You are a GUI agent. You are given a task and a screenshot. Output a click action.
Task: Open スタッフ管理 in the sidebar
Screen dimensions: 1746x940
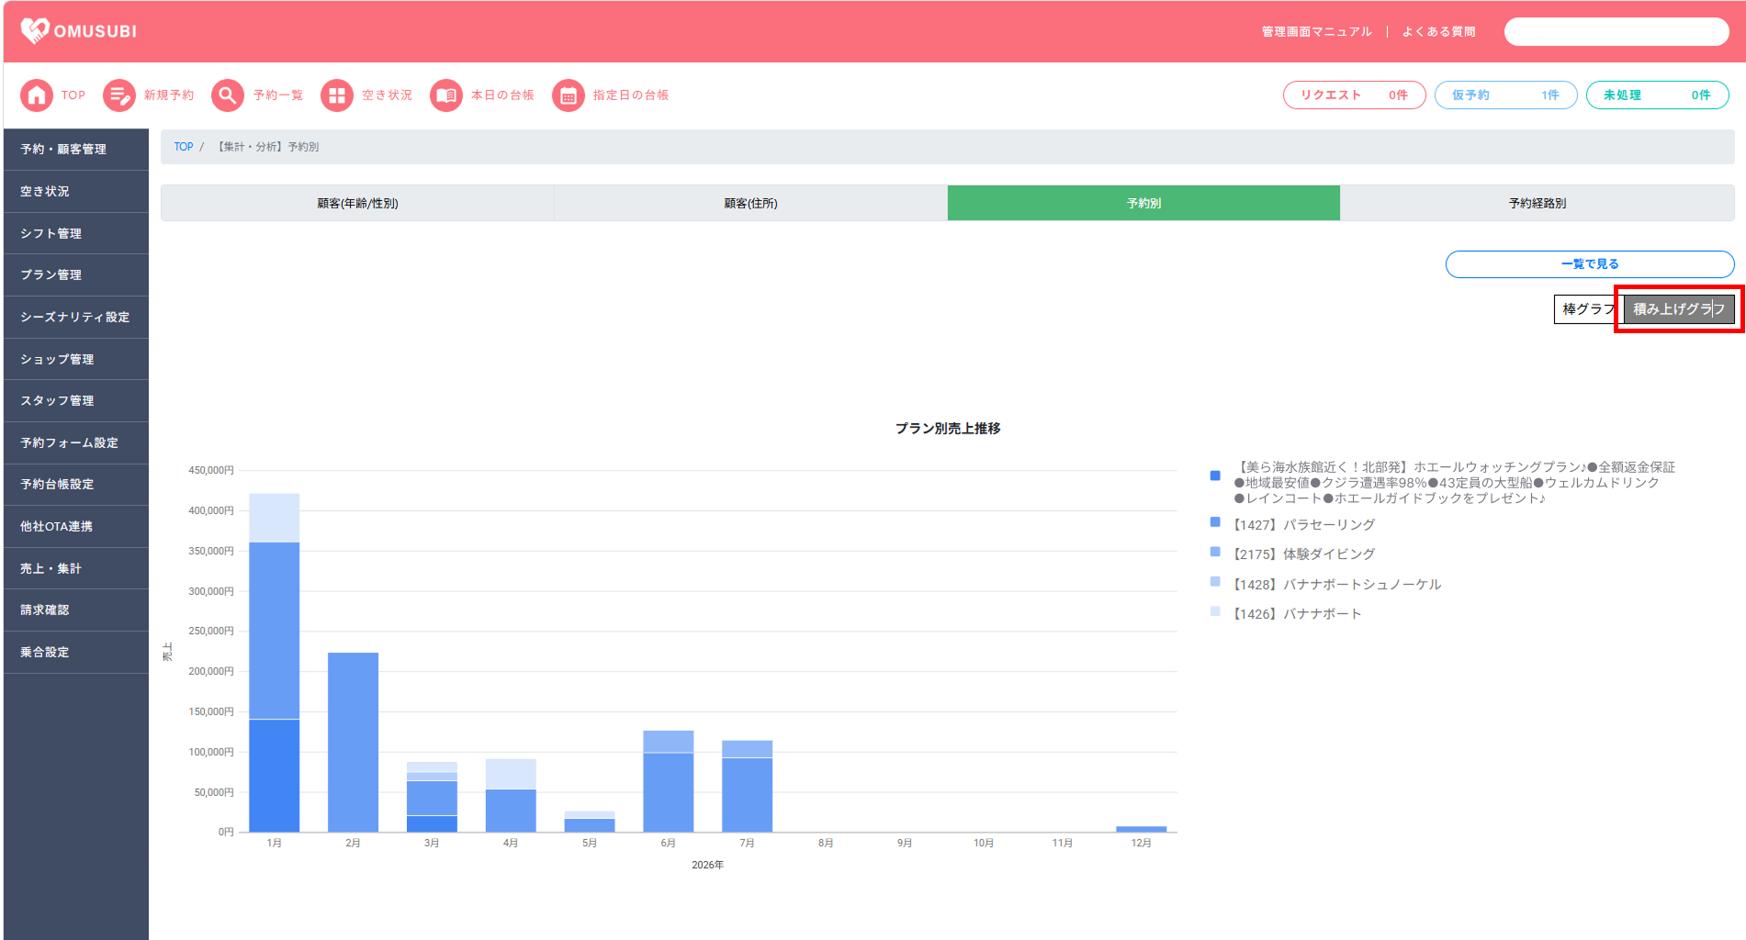coord(76,400)
